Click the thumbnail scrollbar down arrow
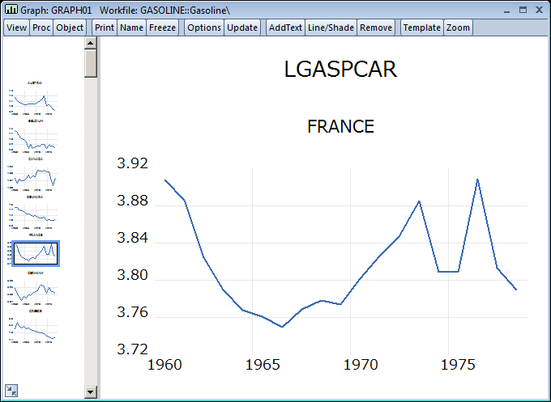Image resolution: width=551 pixels, height=402 pixels. [x=90, y=391]
